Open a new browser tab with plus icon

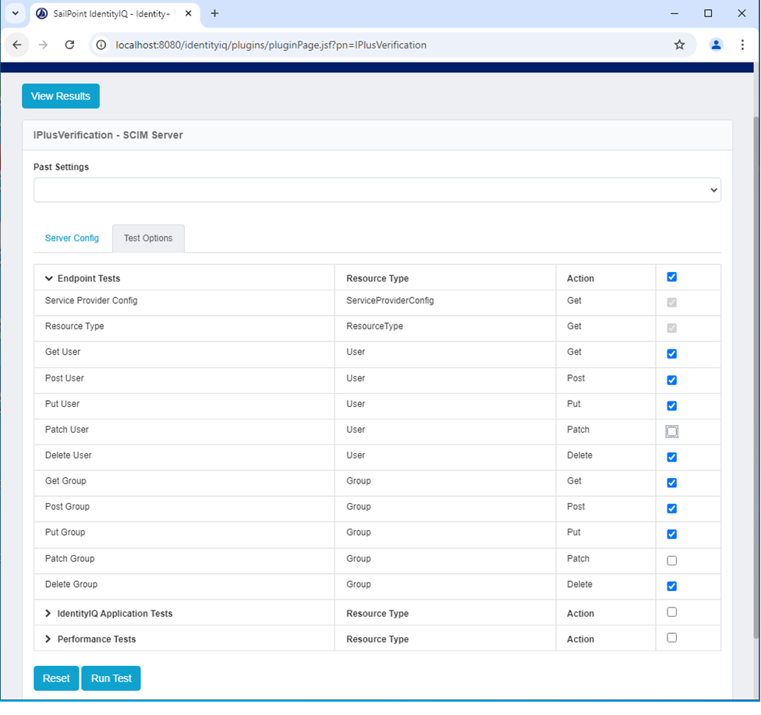coord(215,13)
